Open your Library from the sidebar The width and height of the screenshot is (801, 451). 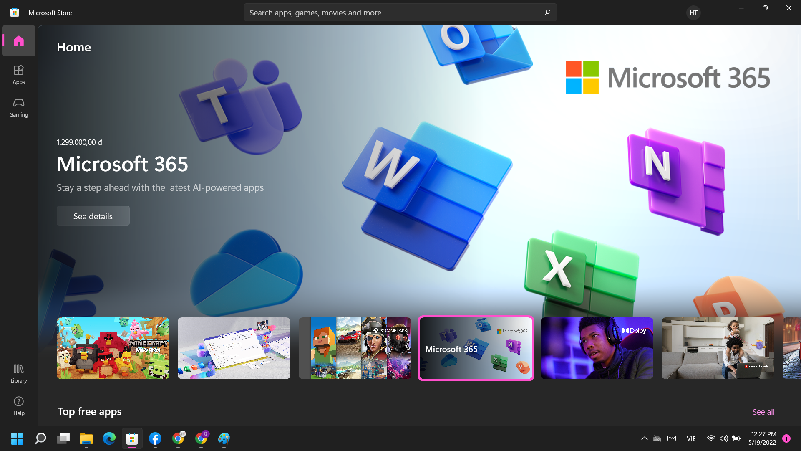[18, 373]
